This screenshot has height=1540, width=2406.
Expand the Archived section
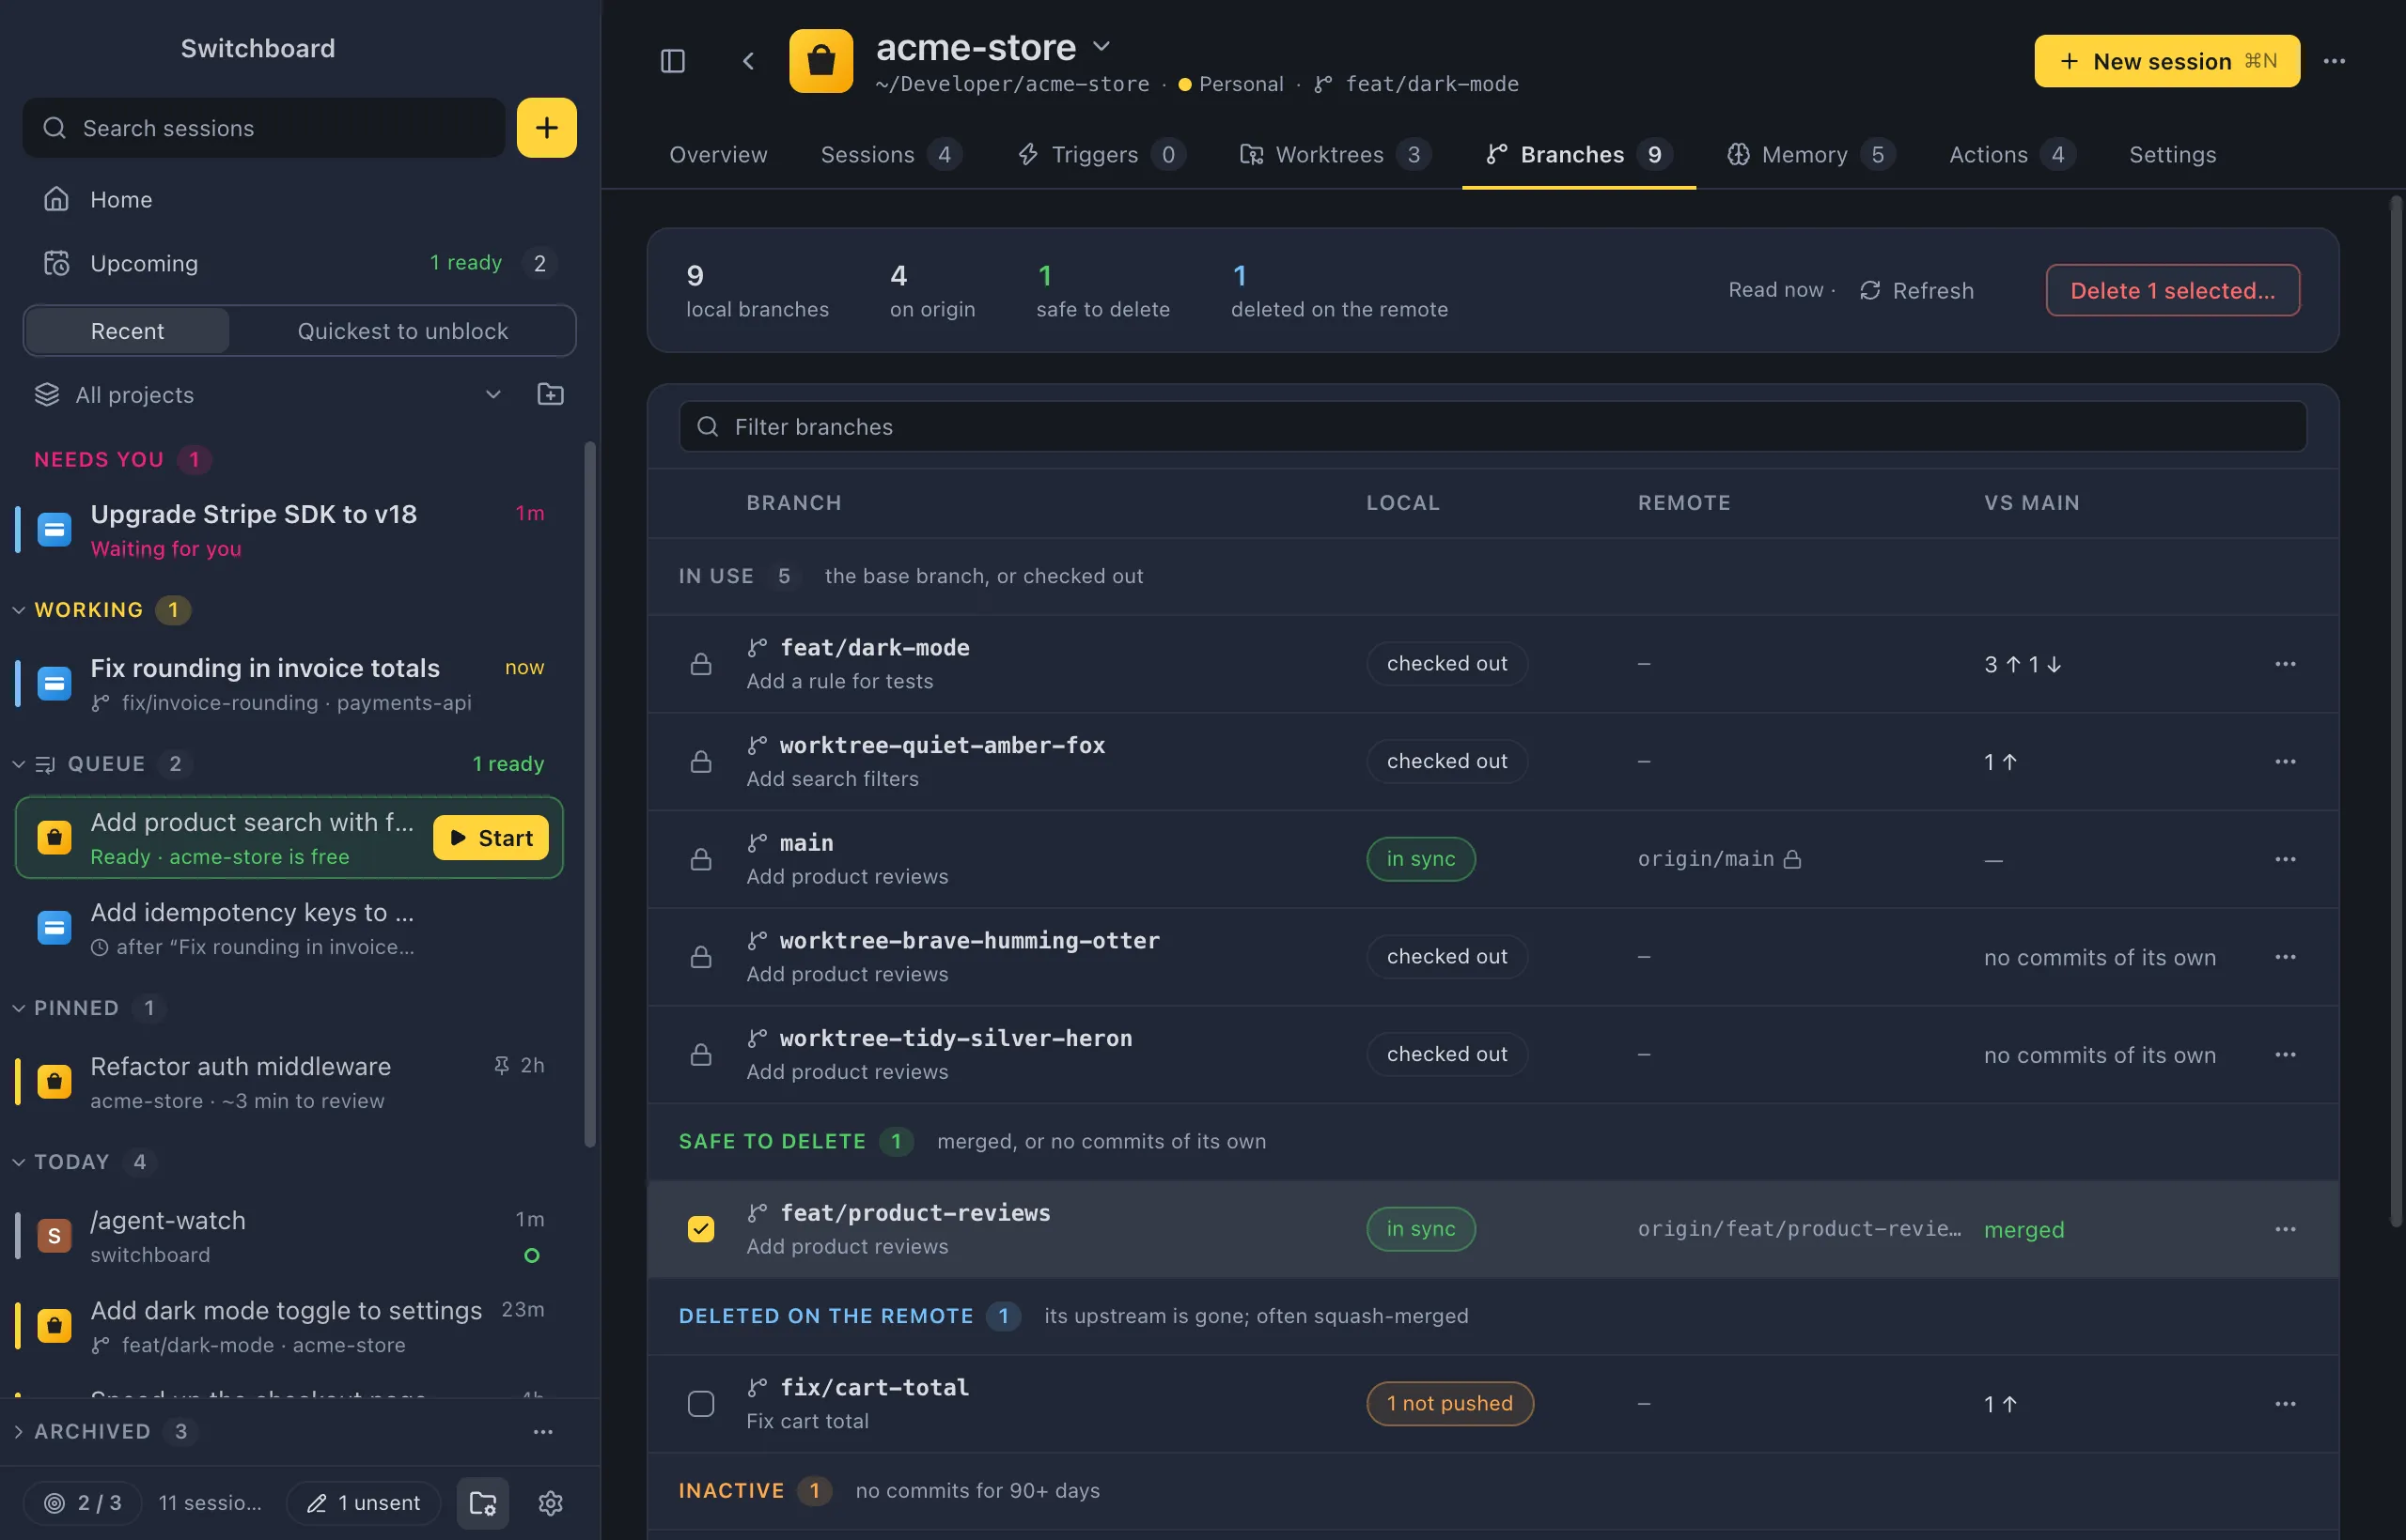[x=18, y=1432]
